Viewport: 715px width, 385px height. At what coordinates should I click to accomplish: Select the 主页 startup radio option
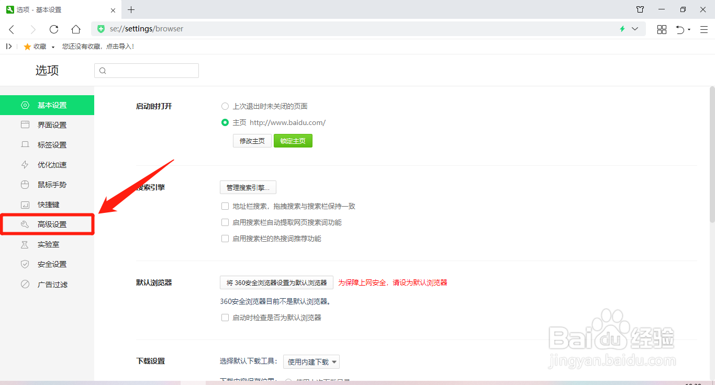pos(225,122)
